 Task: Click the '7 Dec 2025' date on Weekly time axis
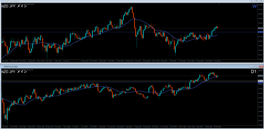pos(217,61)
